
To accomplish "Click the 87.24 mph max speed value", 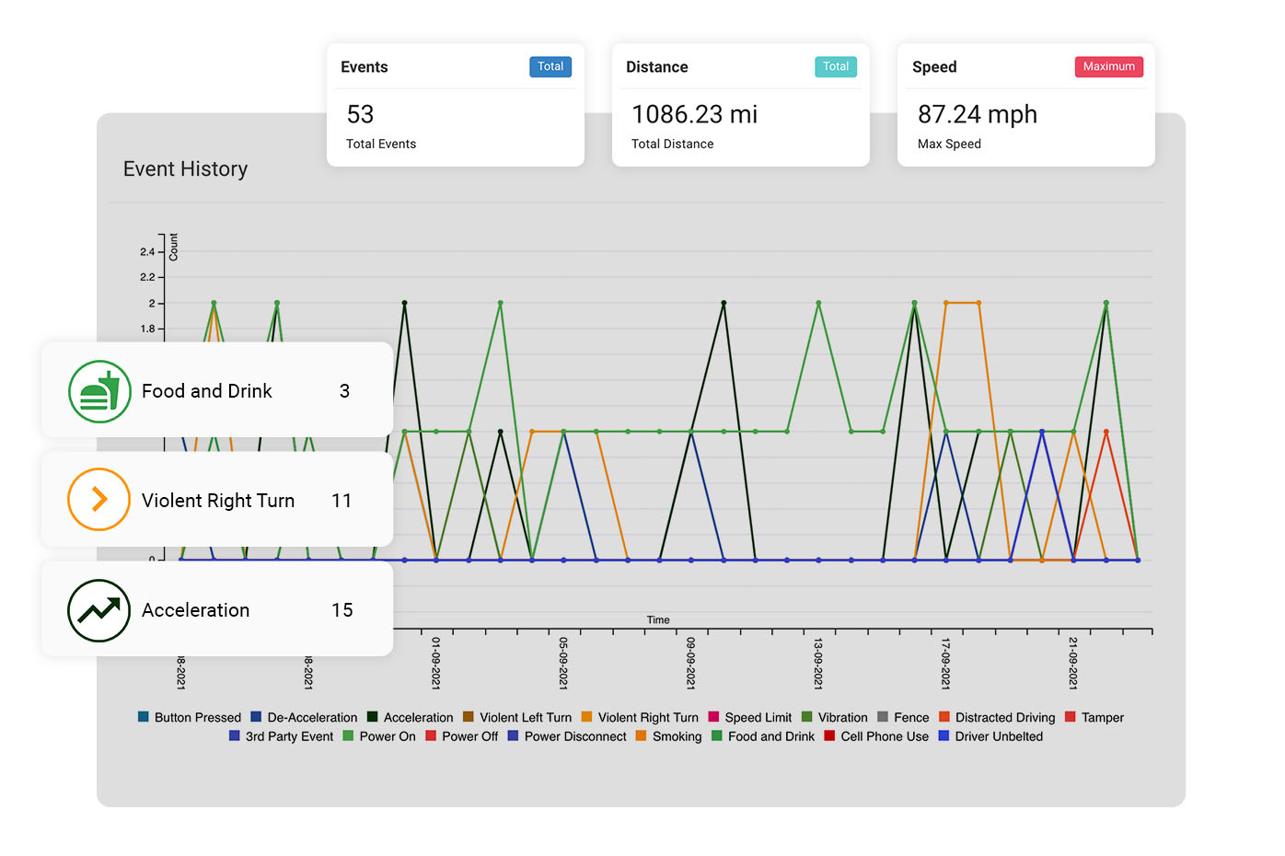I will tap(977, 114).
